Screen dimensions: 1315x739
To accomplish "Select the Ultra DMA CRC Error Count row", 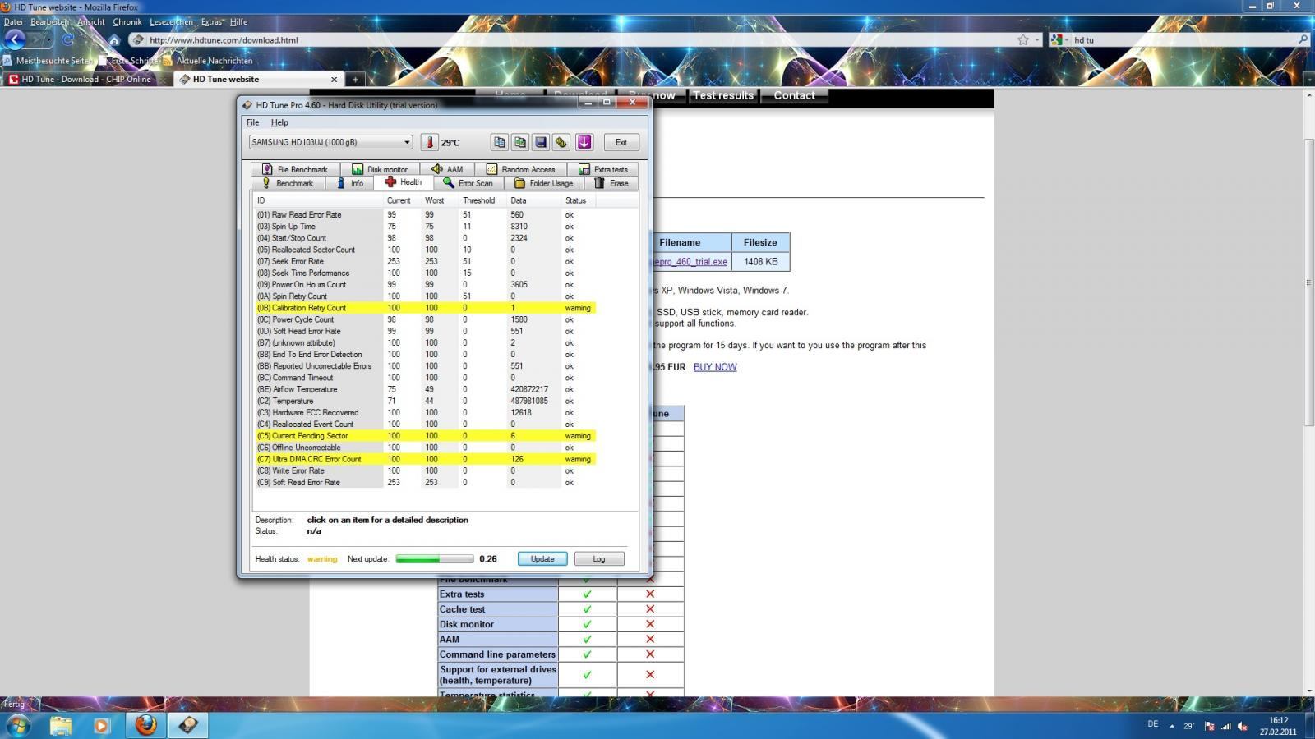I will point(425,459).
